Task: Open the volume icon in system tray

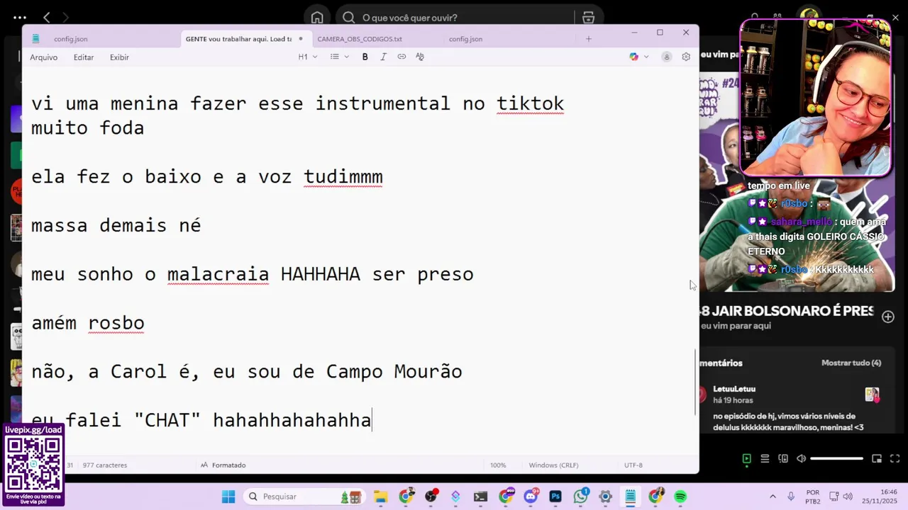Action: (x=848, y=497)
